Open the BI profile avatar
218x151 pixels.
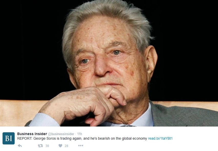(8, 138)
